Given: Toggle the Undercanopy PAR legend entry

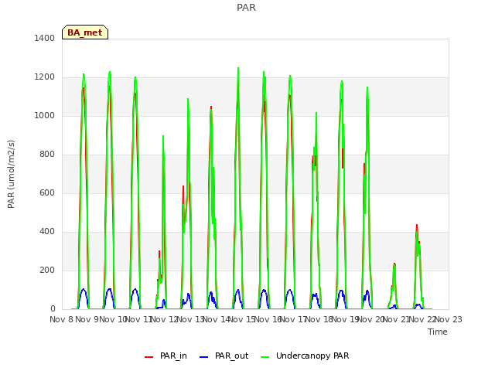Looking at the screenshot, I should pyautogui.click(x=305, y=356).
